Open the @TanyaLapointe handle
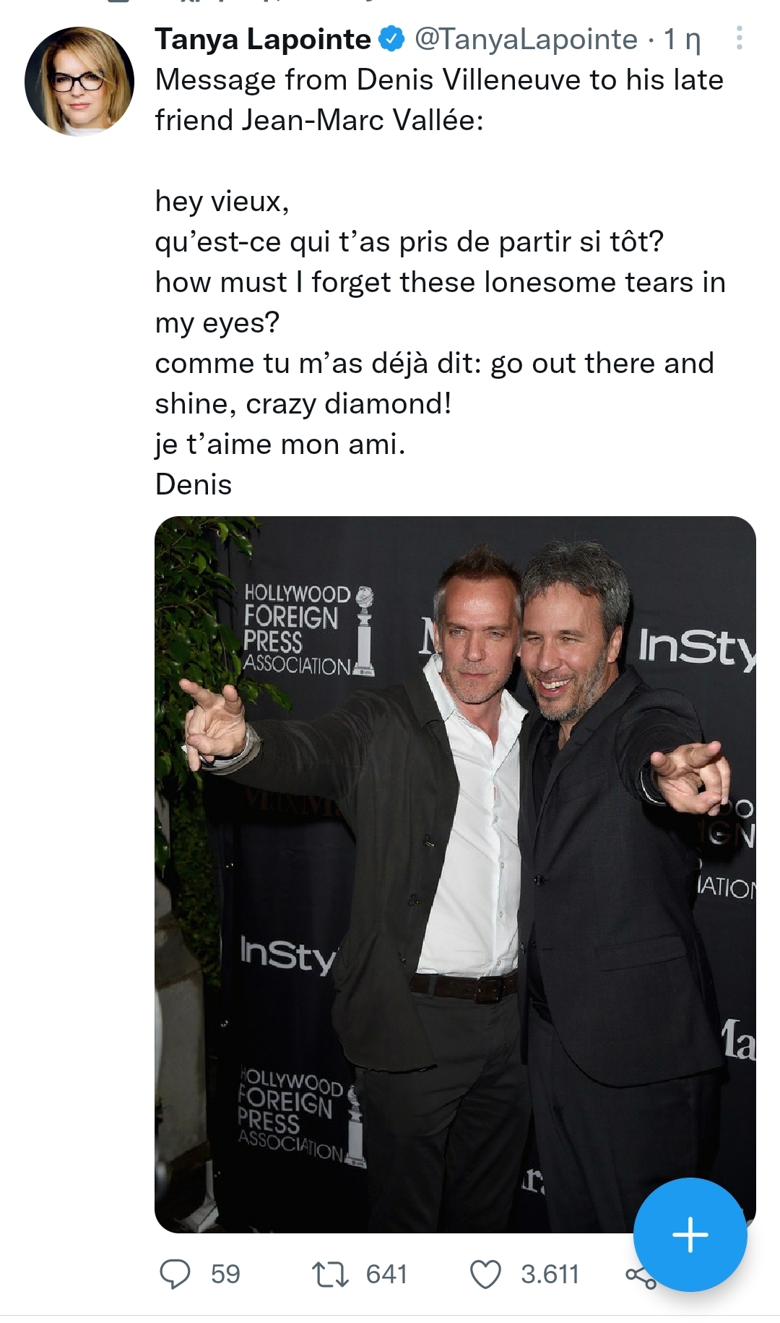Viewport: 780px width, 1323px height. tap(526, 39)
